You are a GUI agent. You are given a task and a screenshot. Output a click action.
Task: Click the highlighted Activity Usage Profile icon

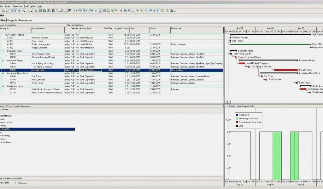(53, 11)
